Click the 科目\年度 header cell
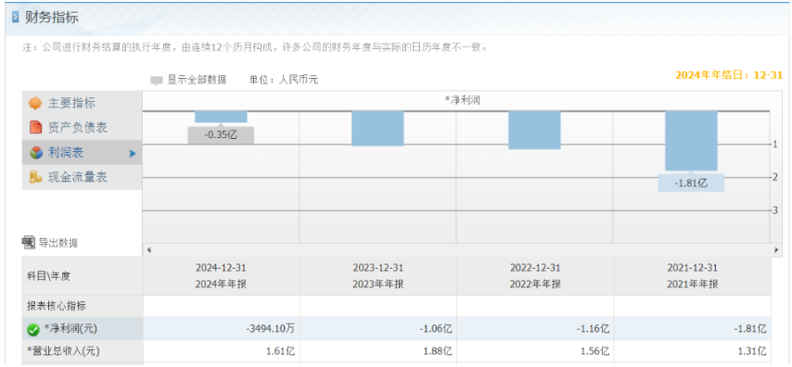The height and width of the screenshot is (367, 792). point(83,275)
